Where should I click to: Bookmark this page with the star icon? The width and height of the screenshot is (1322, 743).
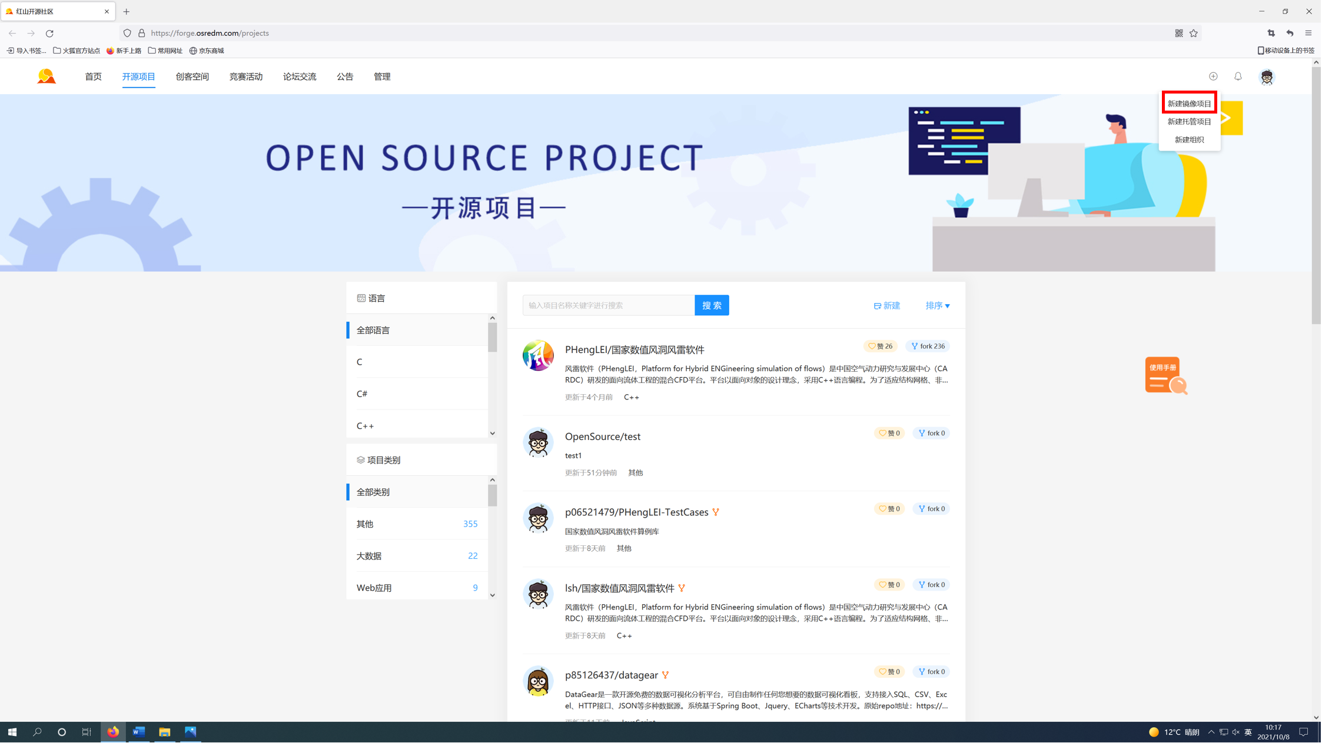pos(1194,34)
